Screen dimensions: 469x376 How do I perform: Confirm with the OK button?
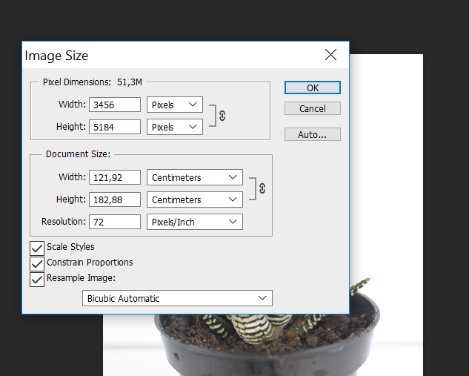pyautogui.click(x=313, y=88)
